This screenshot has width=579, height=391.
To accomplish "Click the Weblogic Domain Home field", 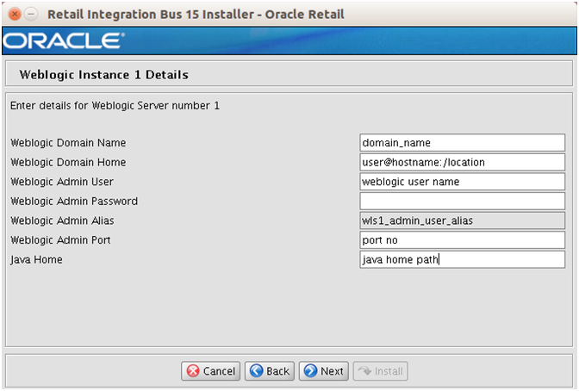I will (x=463, y=162).
